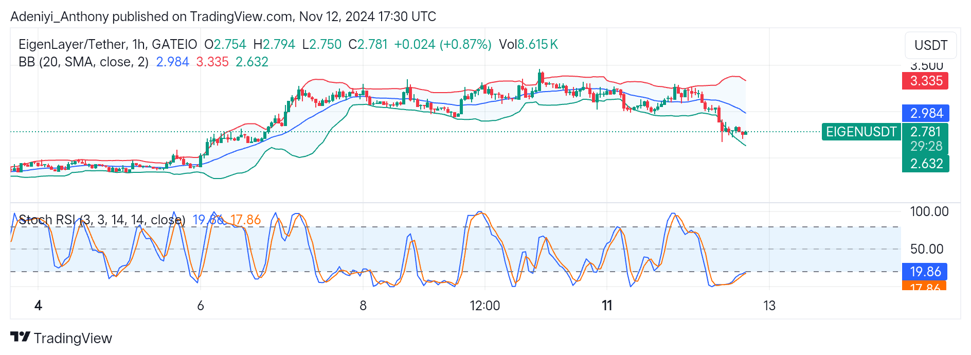Click the EIGENUSDT price label tag

[861, 132]
